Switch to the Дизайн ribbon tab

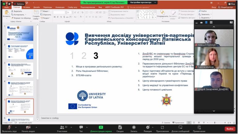tap(37, 7)
